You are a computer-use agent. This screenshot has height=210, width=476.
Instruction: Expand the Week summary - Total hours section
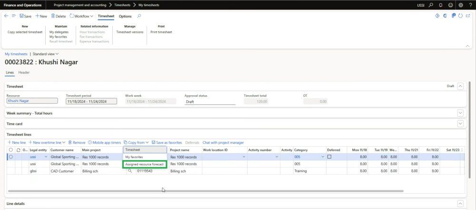coord(460,113)
